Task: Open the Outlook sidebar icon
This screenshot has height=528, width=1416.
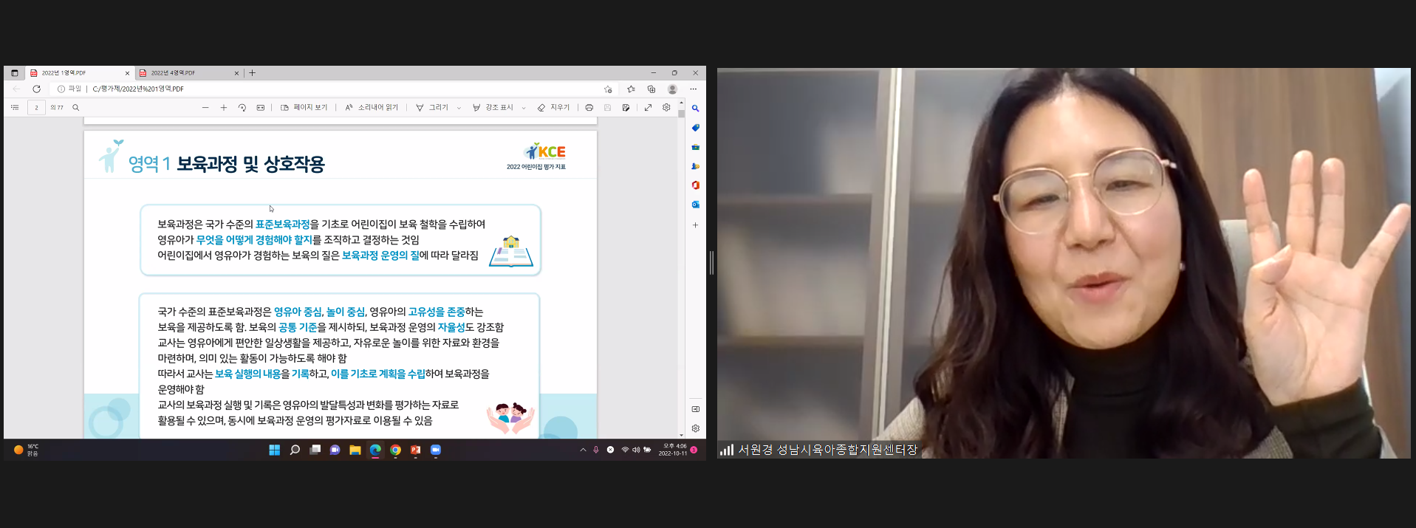Action: [695, 205]
